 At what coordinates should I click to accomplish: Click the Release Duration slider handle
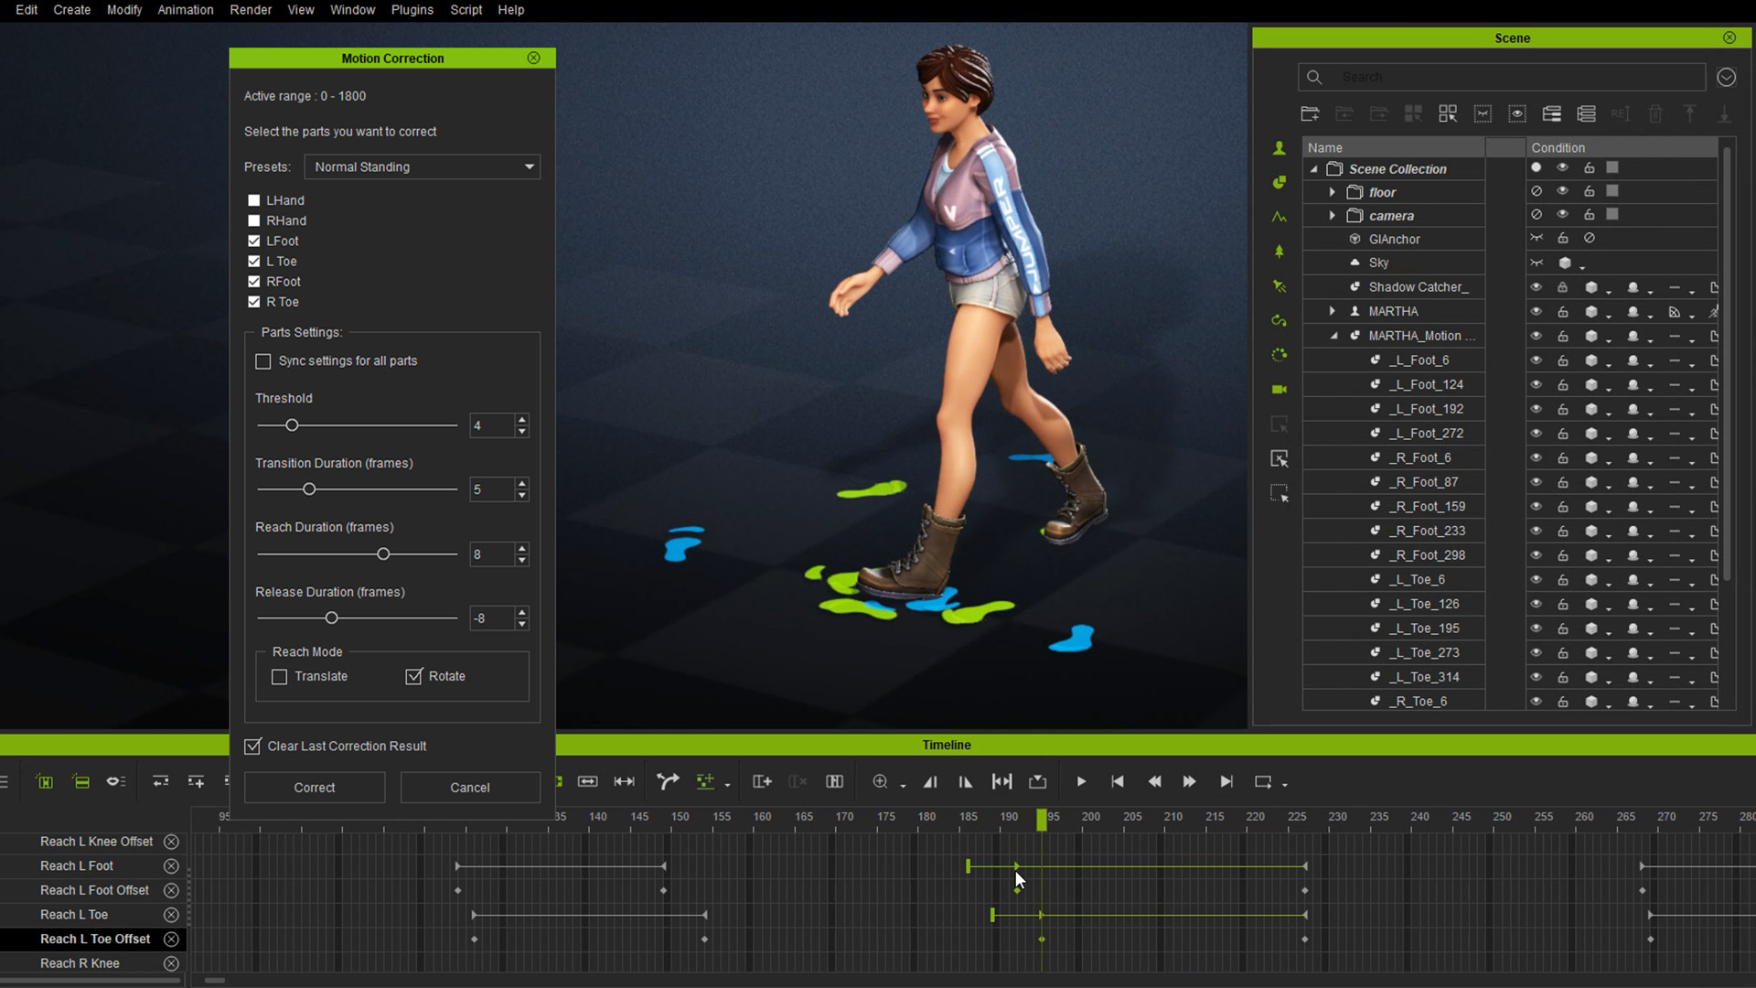pyautogui.click(x=332, y=618)
